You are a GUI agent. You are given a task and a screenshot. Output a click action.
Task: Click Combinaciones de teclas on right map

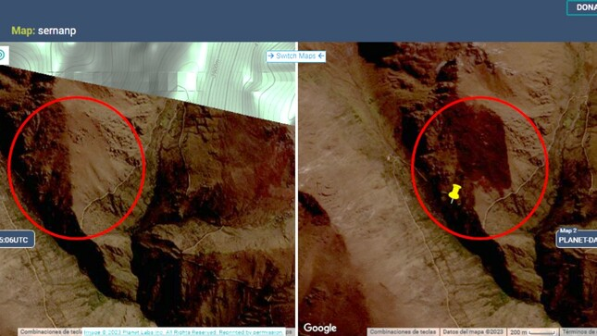(403, 331)
